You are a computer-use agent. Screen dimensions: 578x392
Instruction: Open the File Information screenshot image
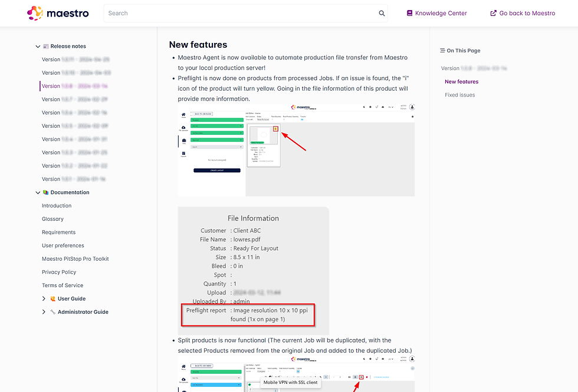253,270
